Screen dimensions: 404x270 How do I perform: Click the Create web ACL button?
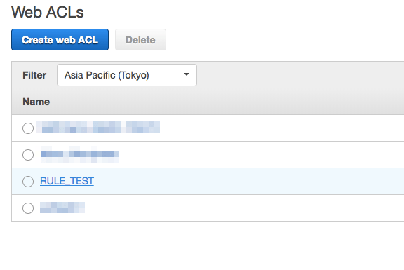click(60, 40)
